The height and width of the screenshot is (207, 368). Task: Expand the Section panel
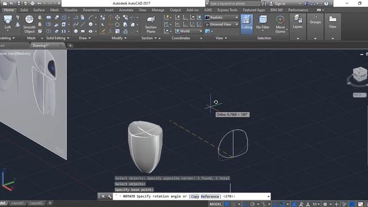pos(149,38)
